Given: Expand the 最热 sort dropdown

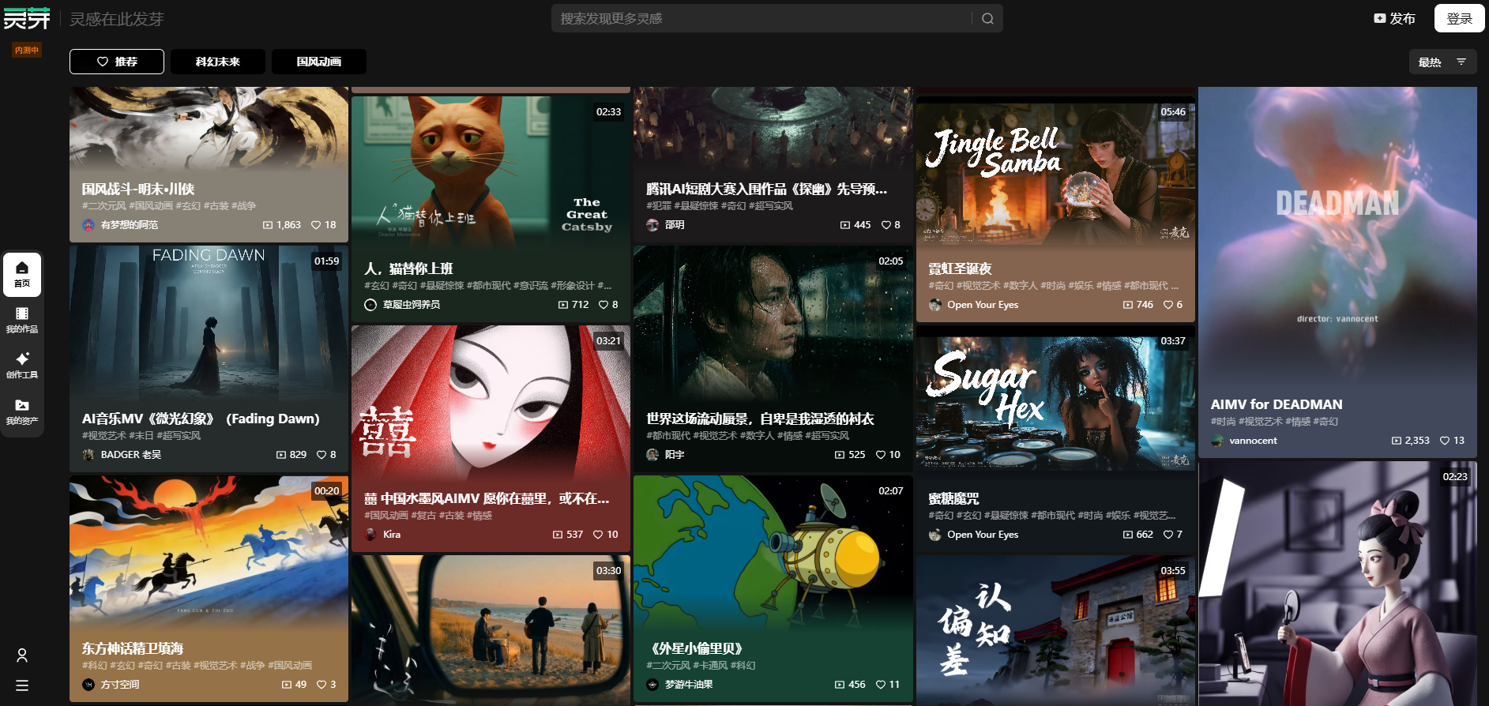Looking at the screenshot, I should 1442,62.
